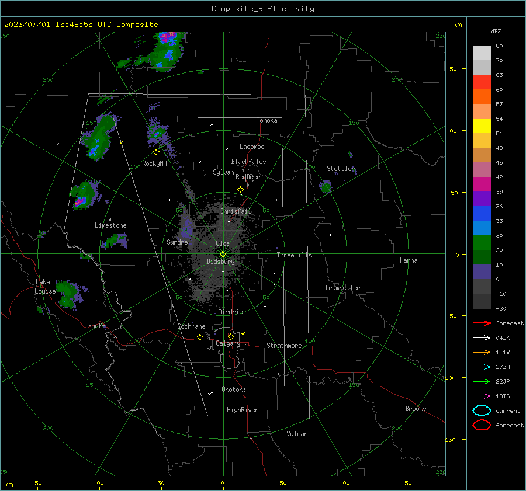Click the Blackfalds label

pos(248,162)
